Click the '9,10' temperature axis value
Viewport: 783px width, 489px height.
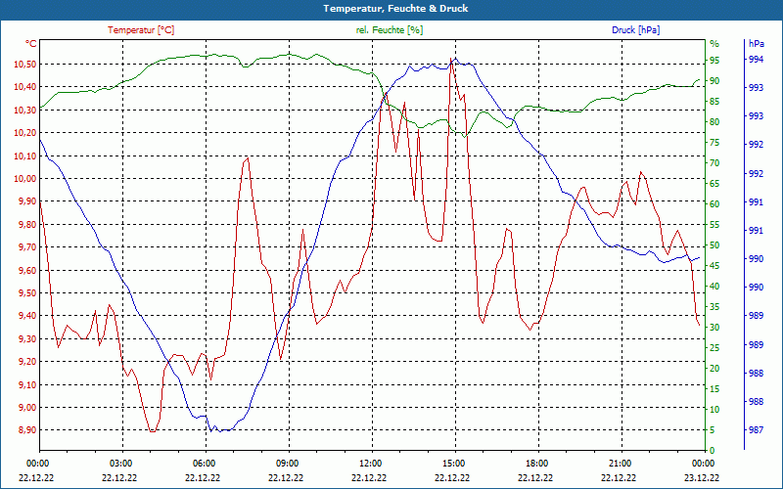click(27, 384)
